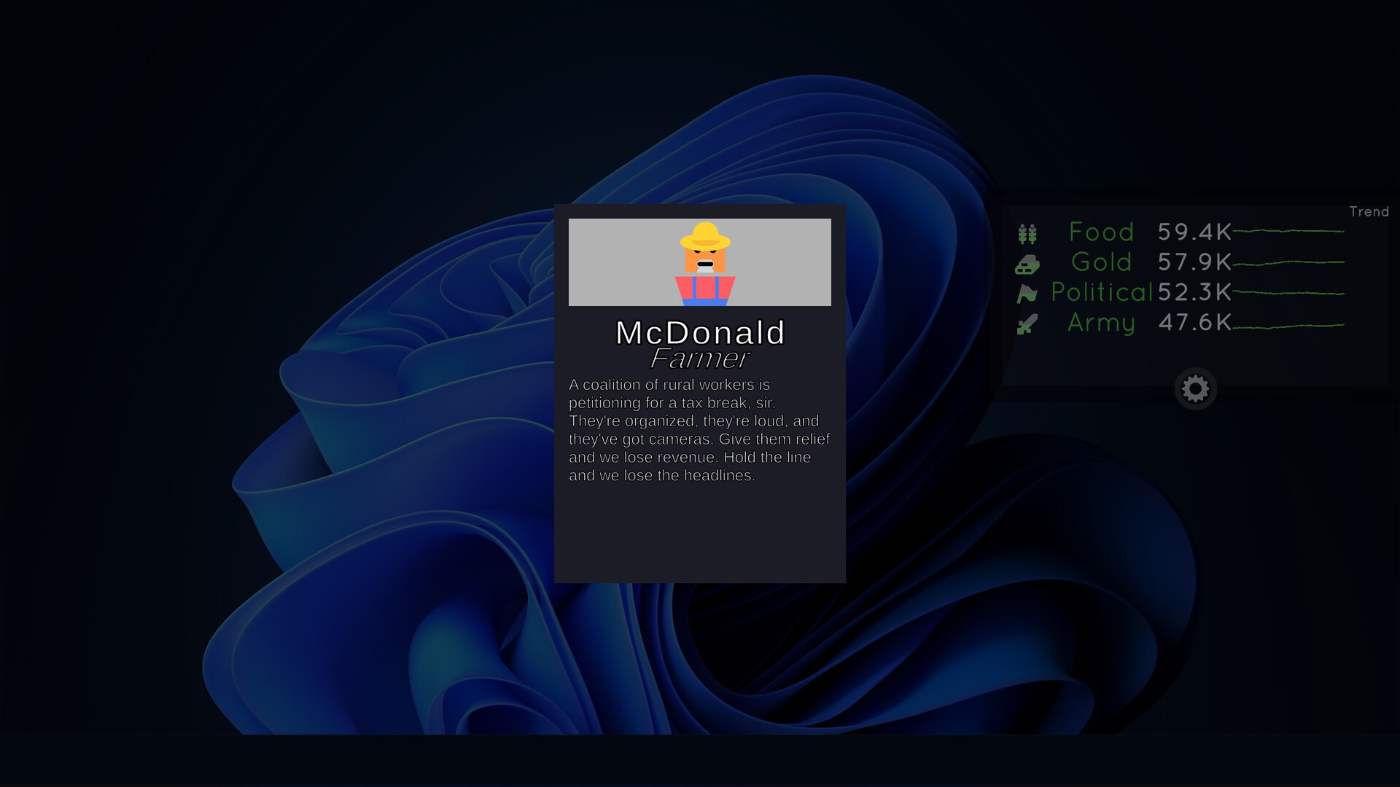
Task: Click the Political flag icon
Action: point(1027,294)
